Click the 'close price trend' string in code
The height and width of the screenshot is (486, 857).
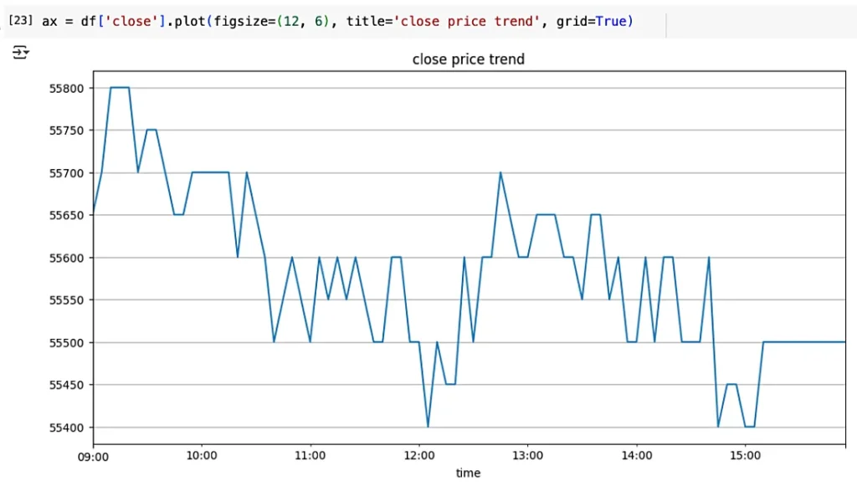click(467, 21)
